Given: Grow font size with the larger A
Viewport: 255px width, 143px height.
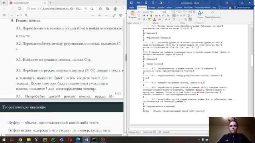Looking at the screenshot, I should [x=166, y=19].
